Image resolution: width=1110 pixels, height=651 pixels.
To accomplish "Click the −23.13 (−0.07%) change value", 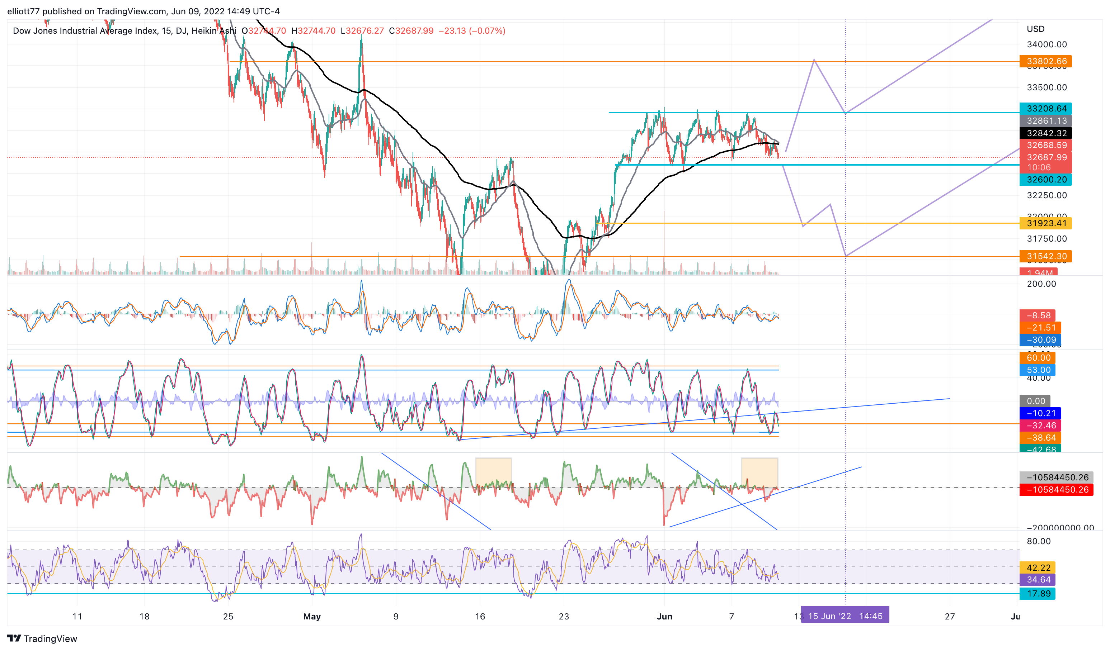I will point(472,31).
